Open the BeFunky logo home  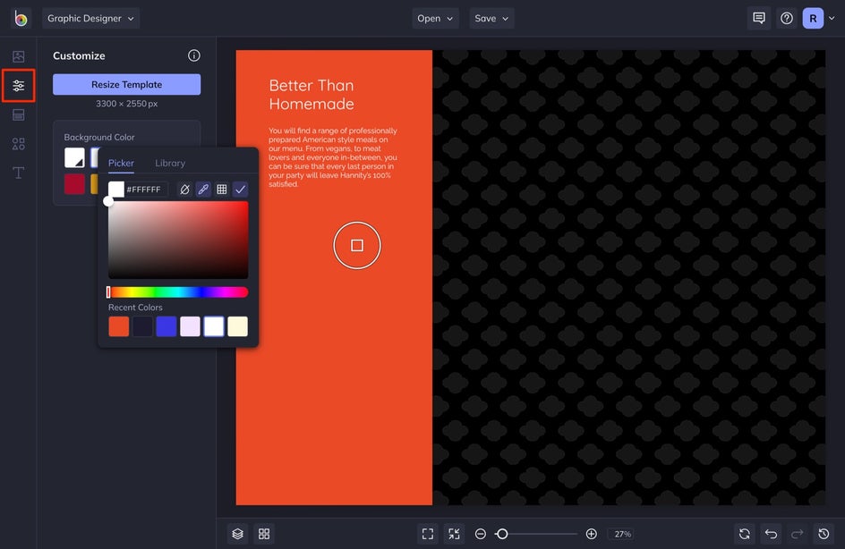(21, 18)
